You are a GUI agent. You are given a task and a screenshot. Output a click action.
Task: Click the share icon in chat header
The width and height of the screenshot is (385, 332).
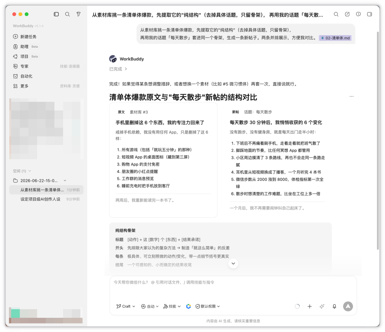click(347, 14)
